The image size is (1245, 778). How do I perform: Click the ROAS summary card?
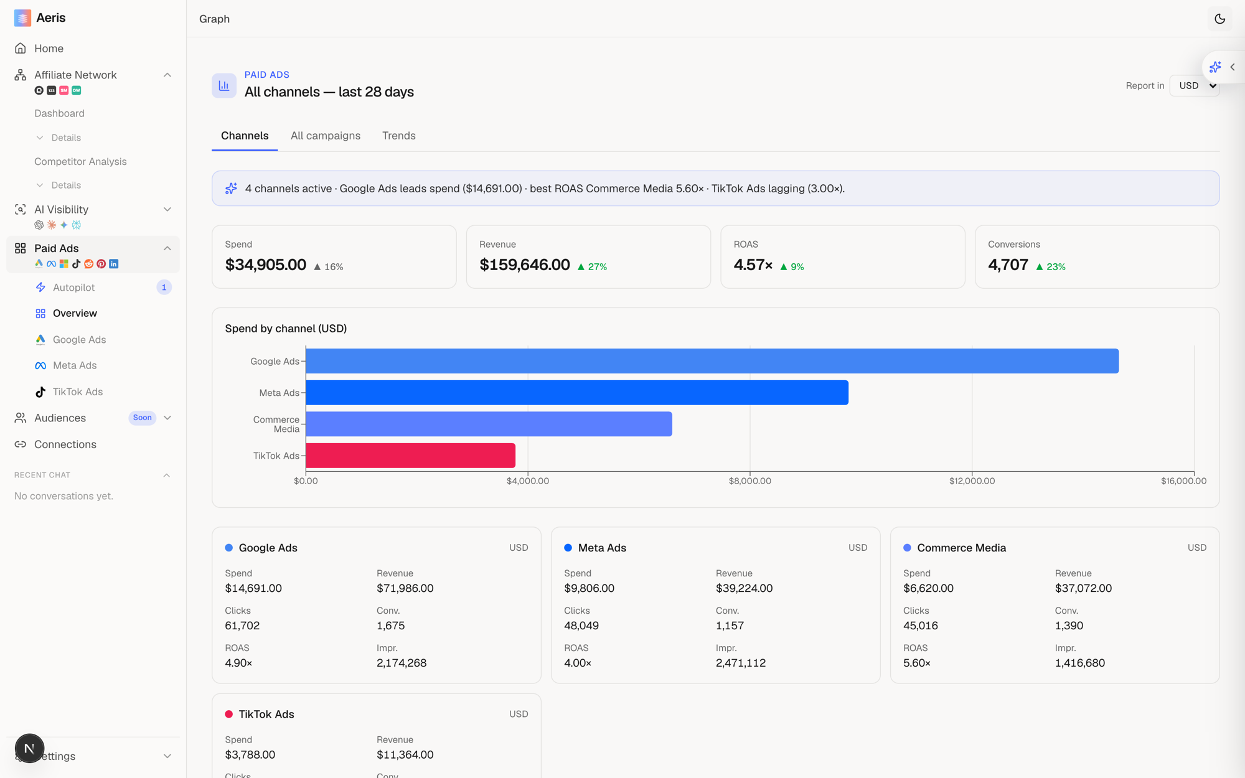point(843,257)
